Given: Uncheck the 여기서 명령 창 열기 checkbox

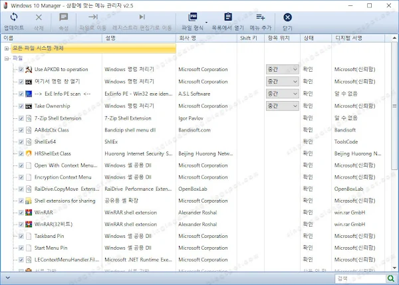Looking at the screenshot, I should pyautogui.click(x=21, y=82).
